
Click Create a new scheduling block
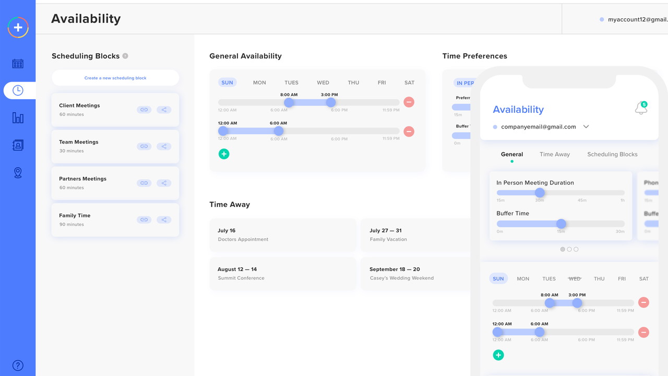click(x=115, y=78)
